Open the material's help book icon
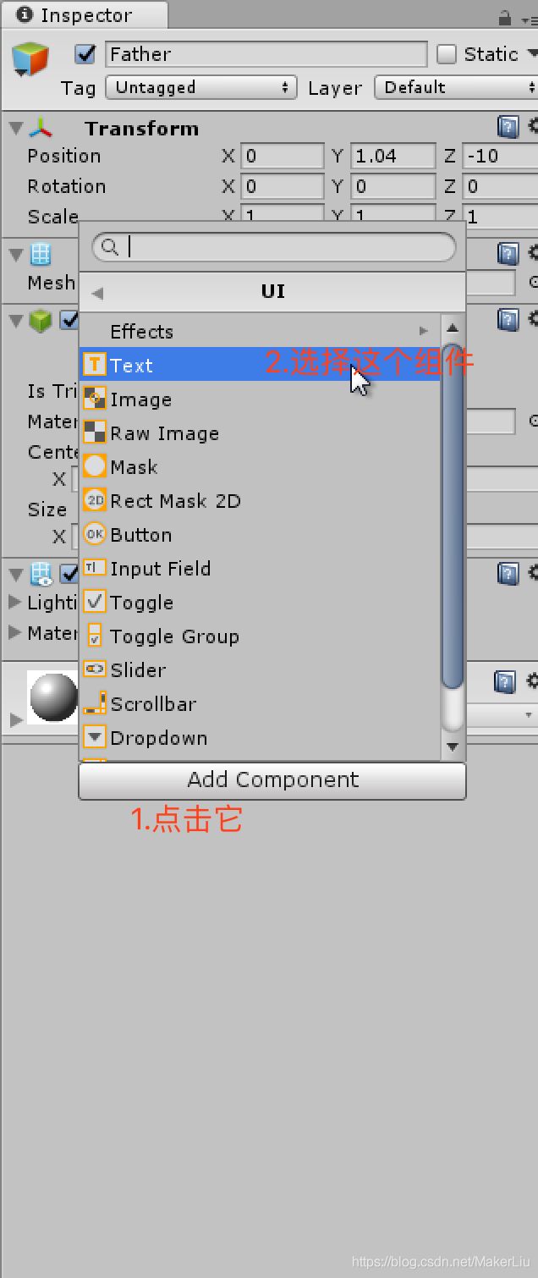 [x=505, y=681]
